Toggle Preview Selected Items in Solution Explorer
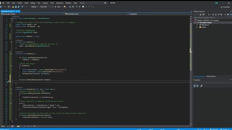Image resolution: width=232 pixels, height=130 pixels. (x=231, y=14)
